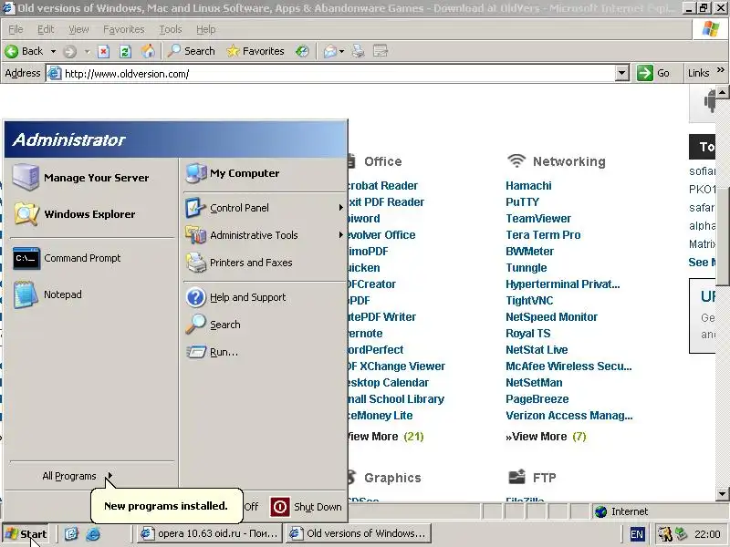Screen dimensions: 730x547
Task: Click the Mail envelope icon
Action: pyautogui.click(x=329, y=51)
